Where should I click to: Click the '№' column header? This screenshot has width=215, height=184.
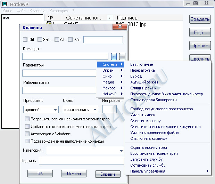tap(53, 18)
